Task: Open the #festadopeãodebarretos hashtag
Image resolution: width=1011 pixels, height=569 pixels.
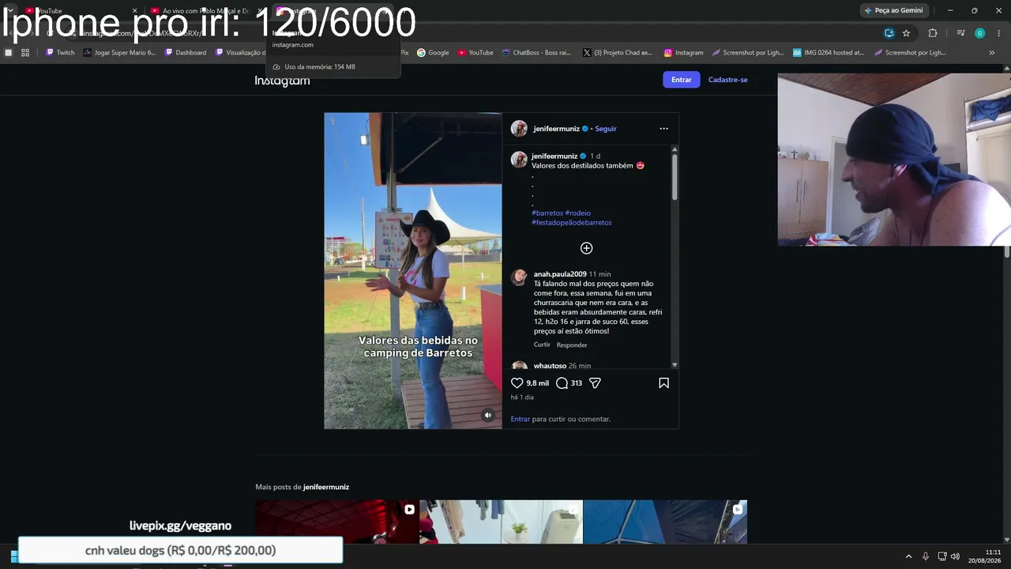Action: (x=572, y=223)
